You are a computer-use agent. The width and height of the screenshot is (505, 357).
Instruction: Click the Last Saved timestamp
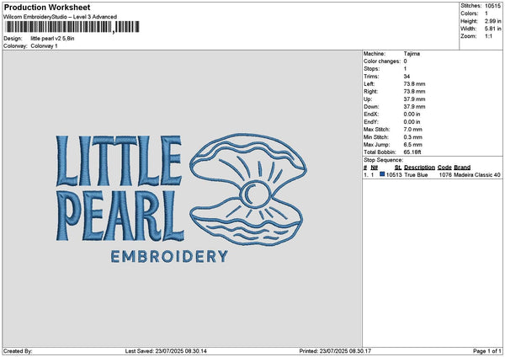coord(166,351)
